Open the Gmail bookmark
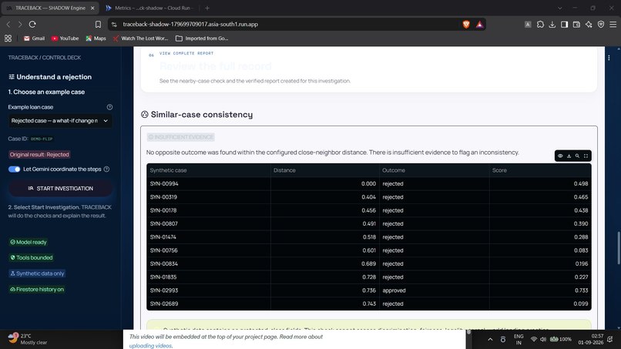This screenshot has height=349, width=621. click(x=34, y=39)
